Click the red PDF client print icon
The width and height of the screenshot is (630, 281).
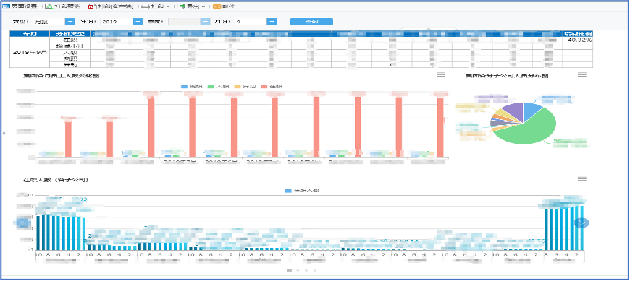92,7
